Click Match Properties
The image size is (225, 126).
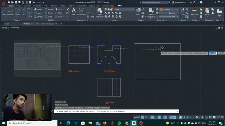pos(151,13)
